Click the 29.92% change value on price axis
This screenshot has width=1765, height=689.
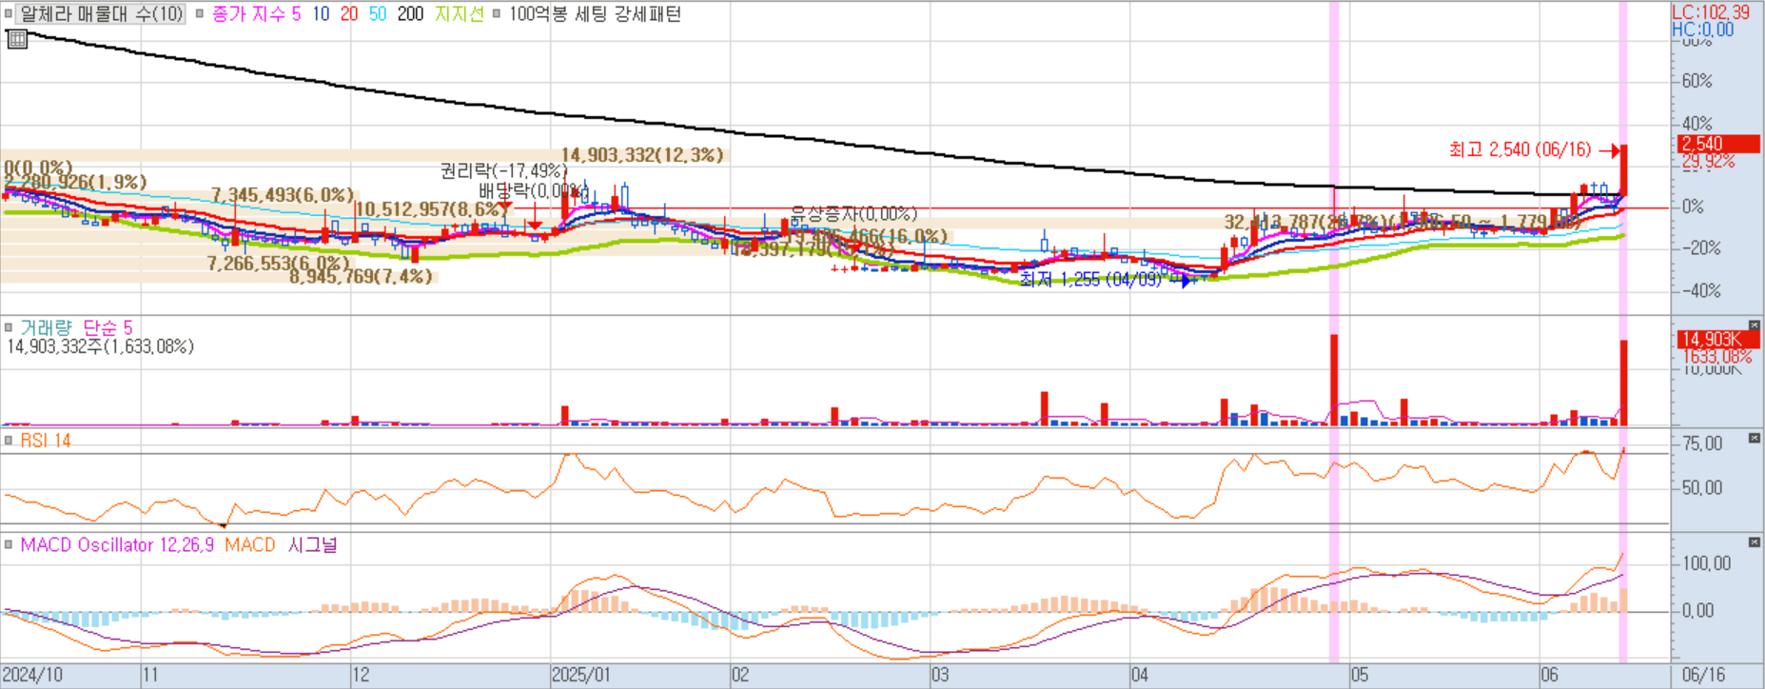(x=1709, y=162)
